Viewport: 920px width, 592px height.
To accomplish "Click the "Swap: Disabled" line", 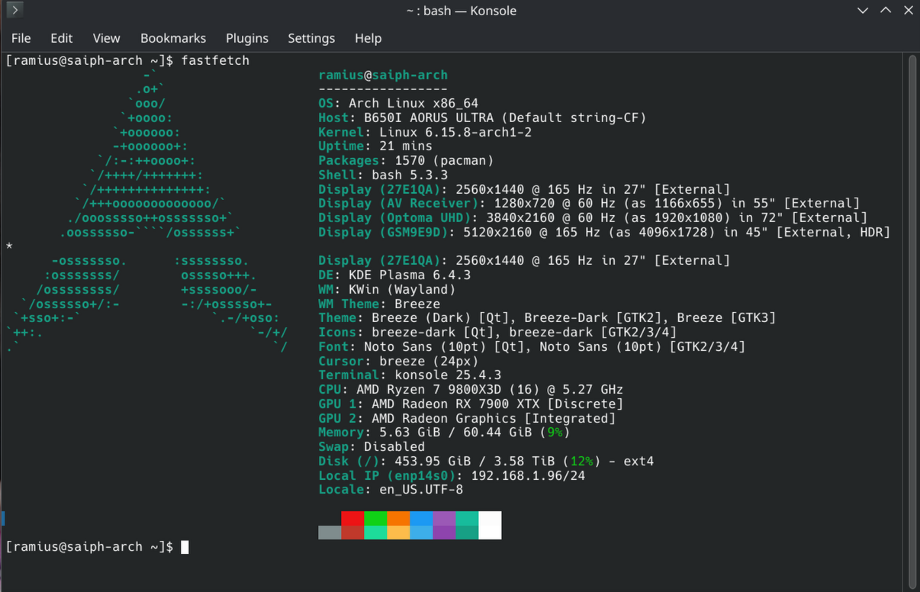I will (x=372, y=446).
